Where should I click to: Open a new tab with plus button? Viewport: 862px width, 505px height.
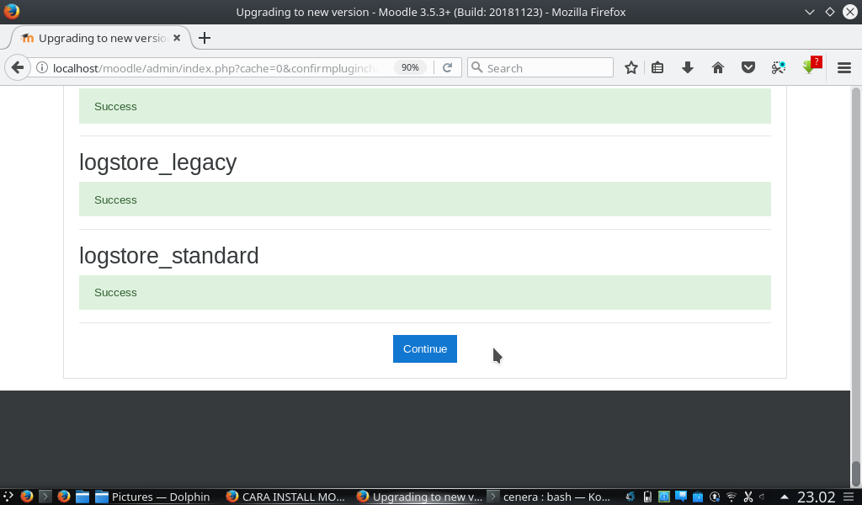(204, 38)
